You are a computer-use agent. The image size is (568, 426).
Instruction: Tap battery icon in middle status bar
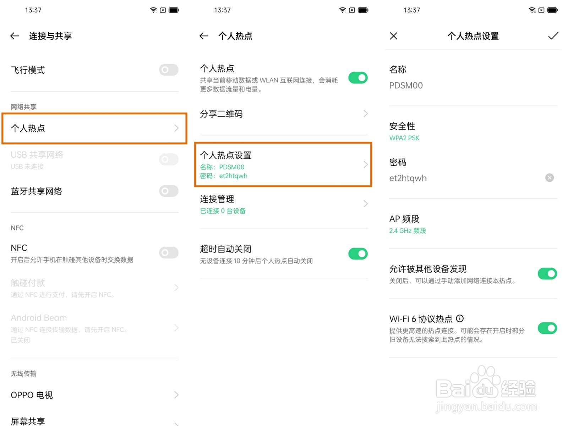coord(363,10)
